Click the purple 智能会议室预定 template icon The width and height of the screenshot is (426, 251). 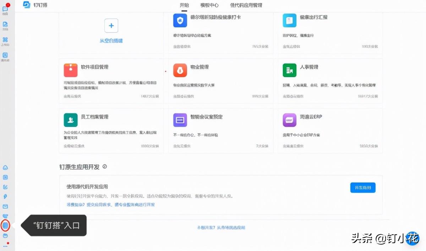tap(180, 120)
